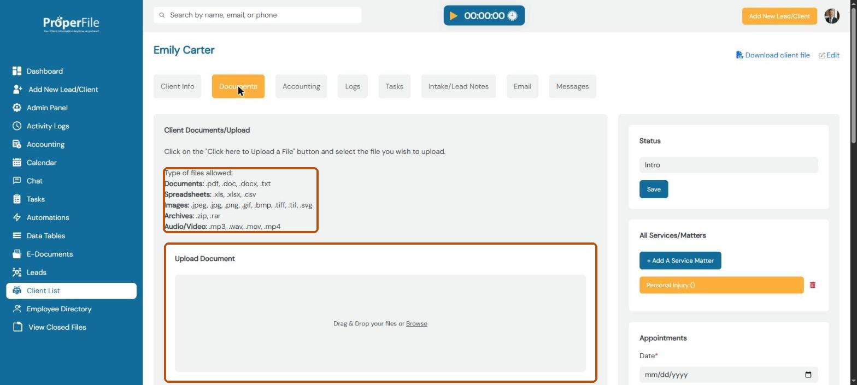Open the date picker calendar icon

point(808,375)
